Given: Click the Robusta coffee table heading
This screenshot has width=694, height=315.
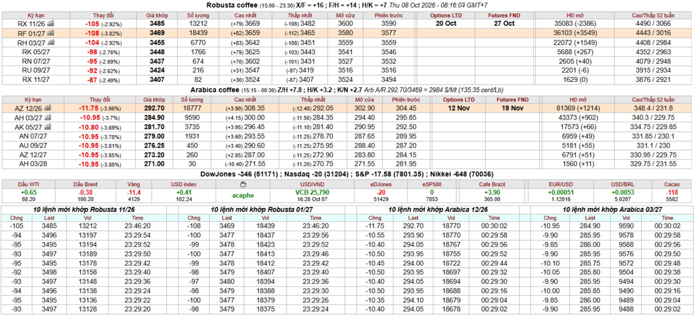Looking at the screenshot, I should pos(232,5).
